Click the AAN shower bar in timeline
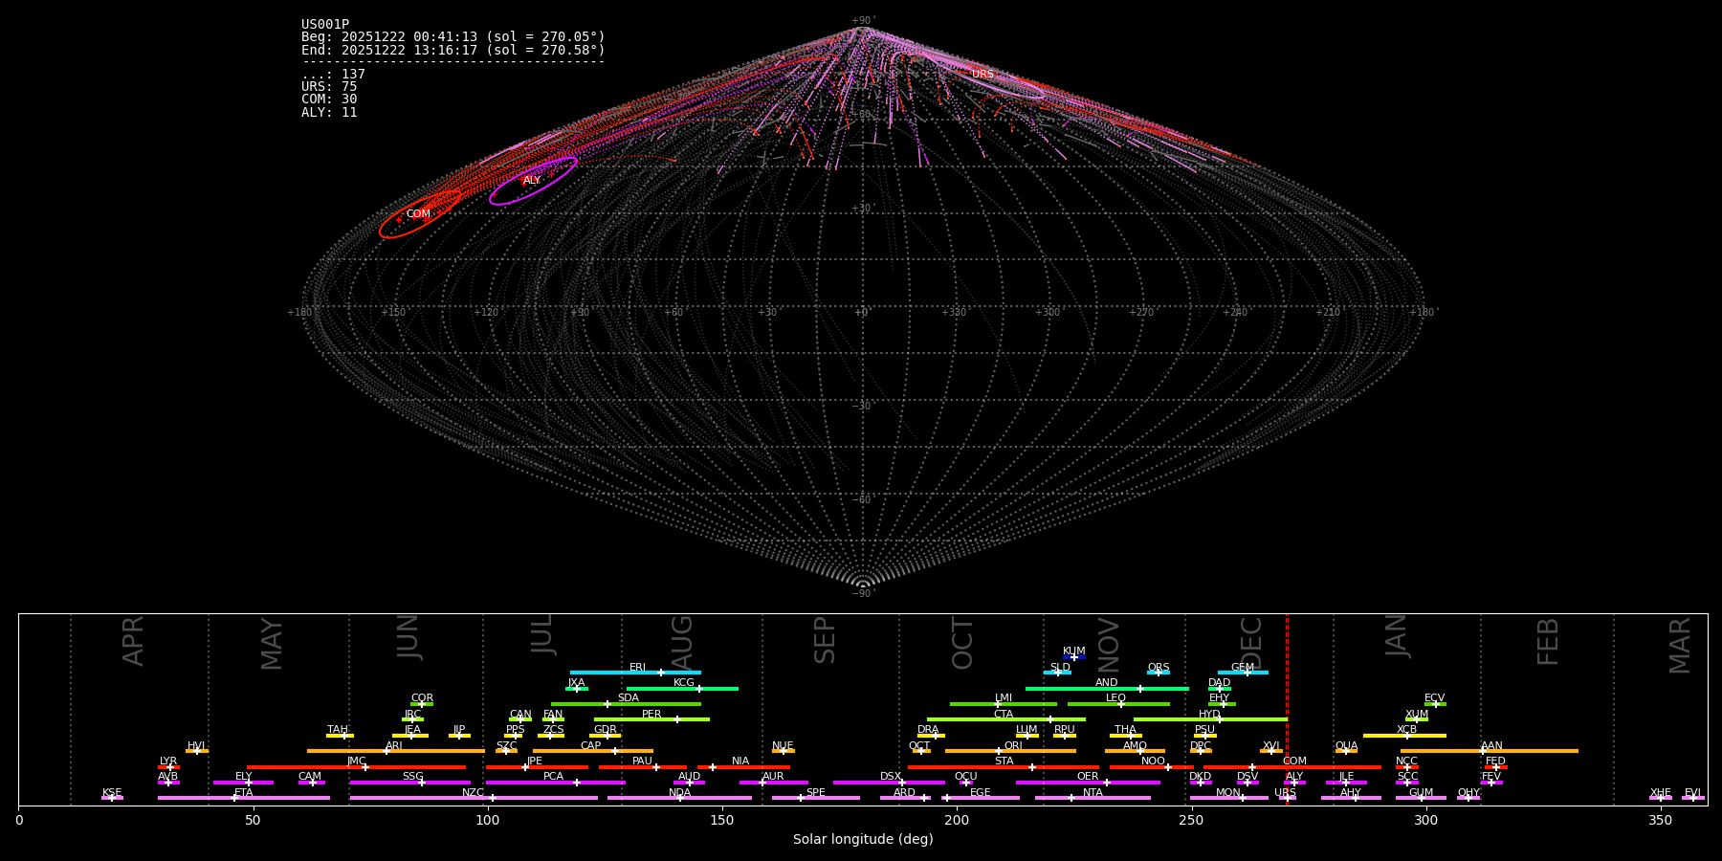1722x861 pixels. [1490, 751]
